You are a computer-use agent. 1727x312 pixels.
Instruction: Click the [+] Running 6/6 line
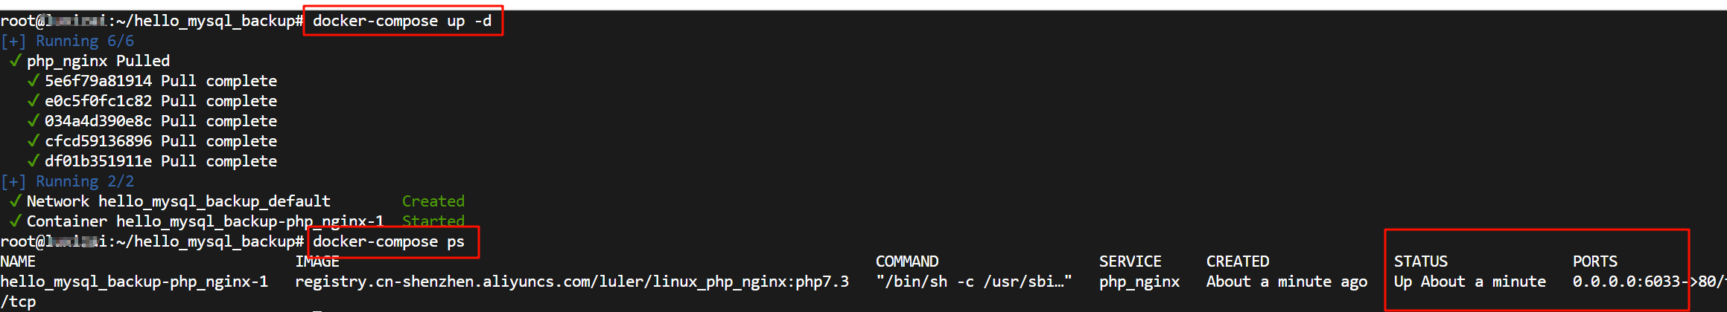(x=68, y=41)
